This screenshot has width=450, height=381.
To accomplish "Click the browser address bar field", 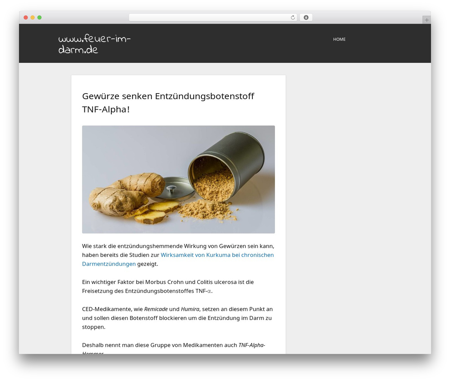I will click(x=213, y=18).
